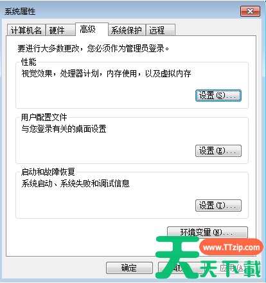Image resolution: width=266 pixels, height=283 pixels.
Task: Open performance 设置(S) button
Action: click(218, 95)
